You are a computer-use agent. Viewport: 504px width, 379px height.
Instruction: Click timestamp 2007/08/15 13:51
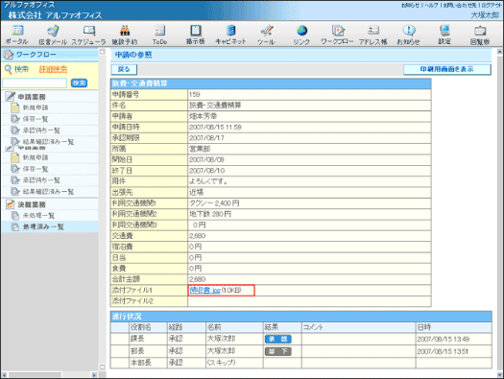pyautogui.click(x=443, y=351)
